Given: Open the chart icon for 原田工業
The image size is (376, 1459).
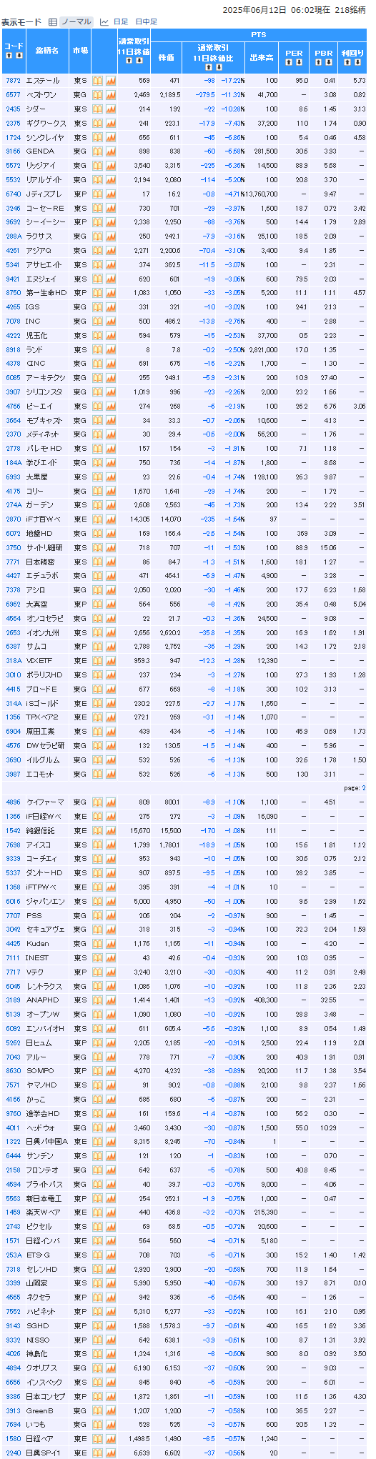Looking at the screenshot, I should click(111, 732).
